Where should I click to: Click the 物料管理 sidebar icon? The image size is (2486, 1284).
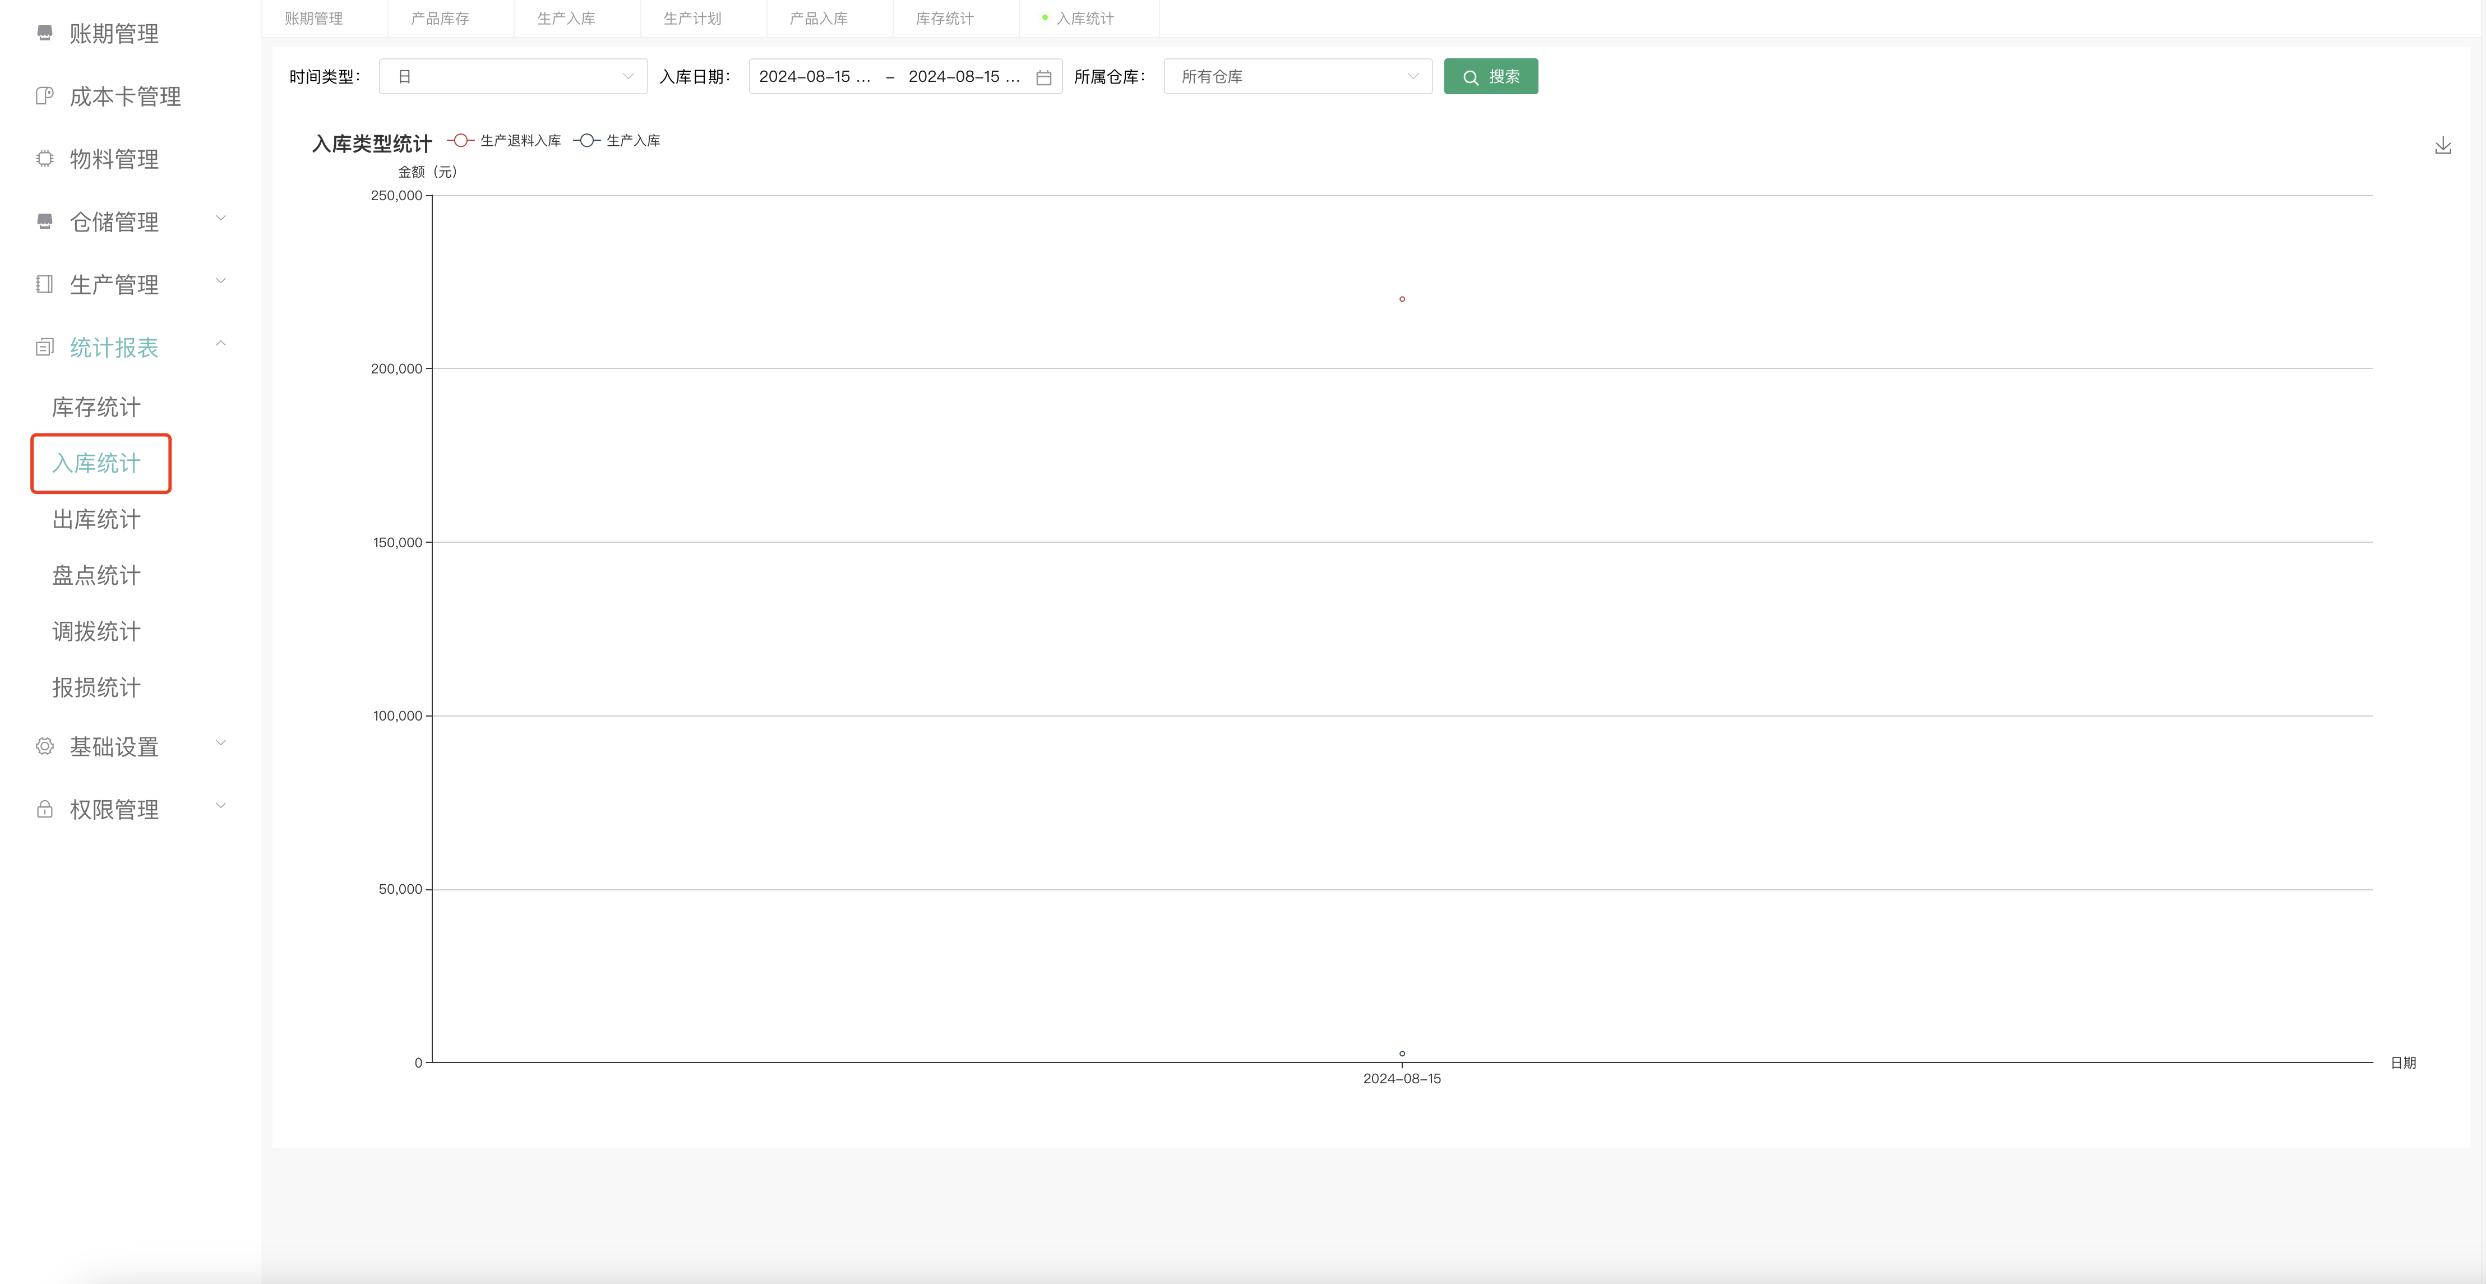pyautogui.click(x=44, y=159)
